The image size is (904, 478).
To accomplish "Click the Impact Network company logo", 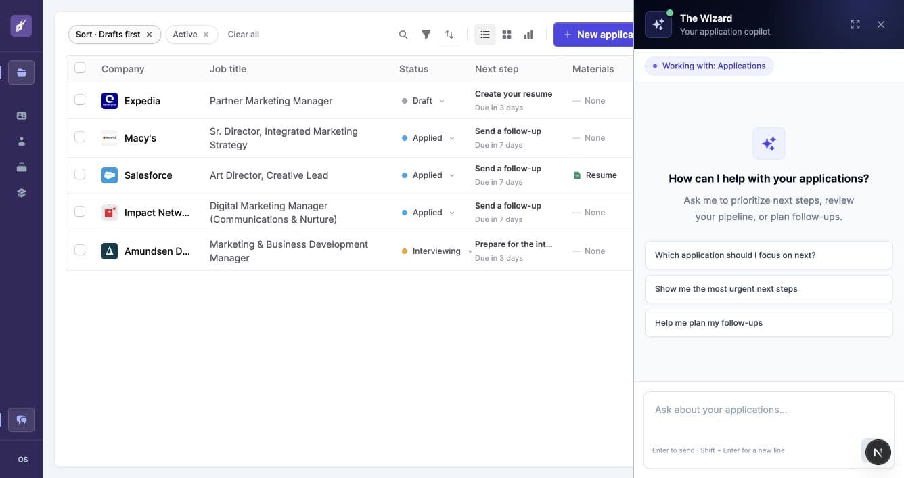I will 110,213.
